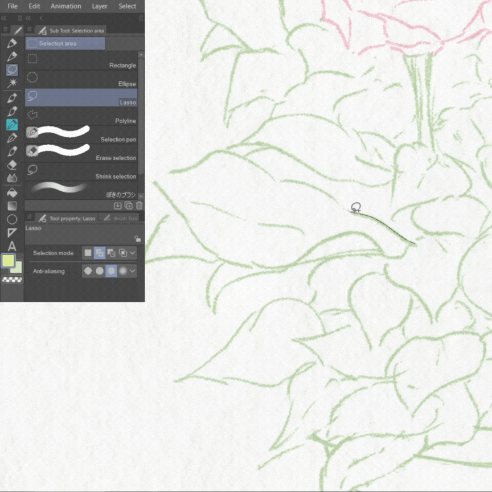Click the pencil tab of Tool palette

[x=18, y=30]
